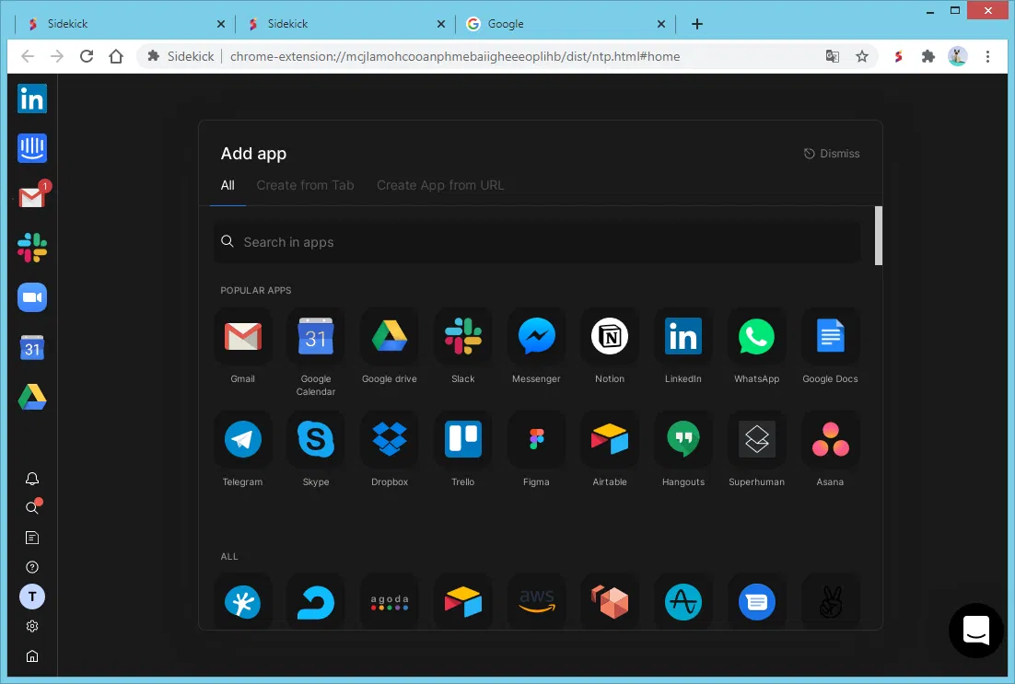Open the T profile avatar
The width and height of the screenshot is (1015, 684).
(x=31, y=597)
